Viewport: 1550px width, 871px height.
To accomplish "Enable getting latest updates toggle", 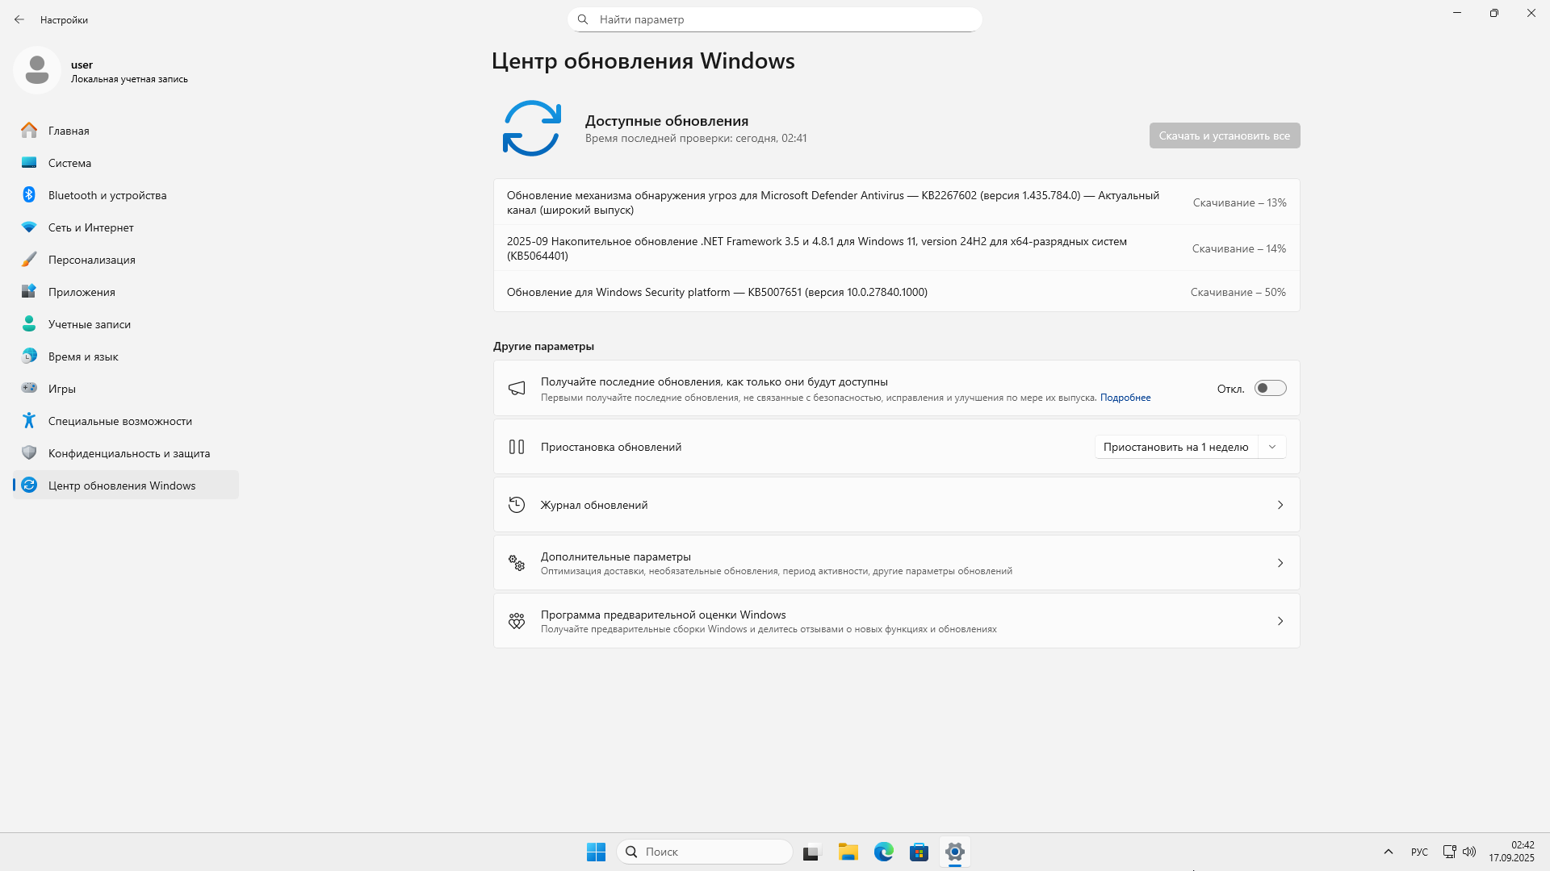I will tap(1270, 389).
